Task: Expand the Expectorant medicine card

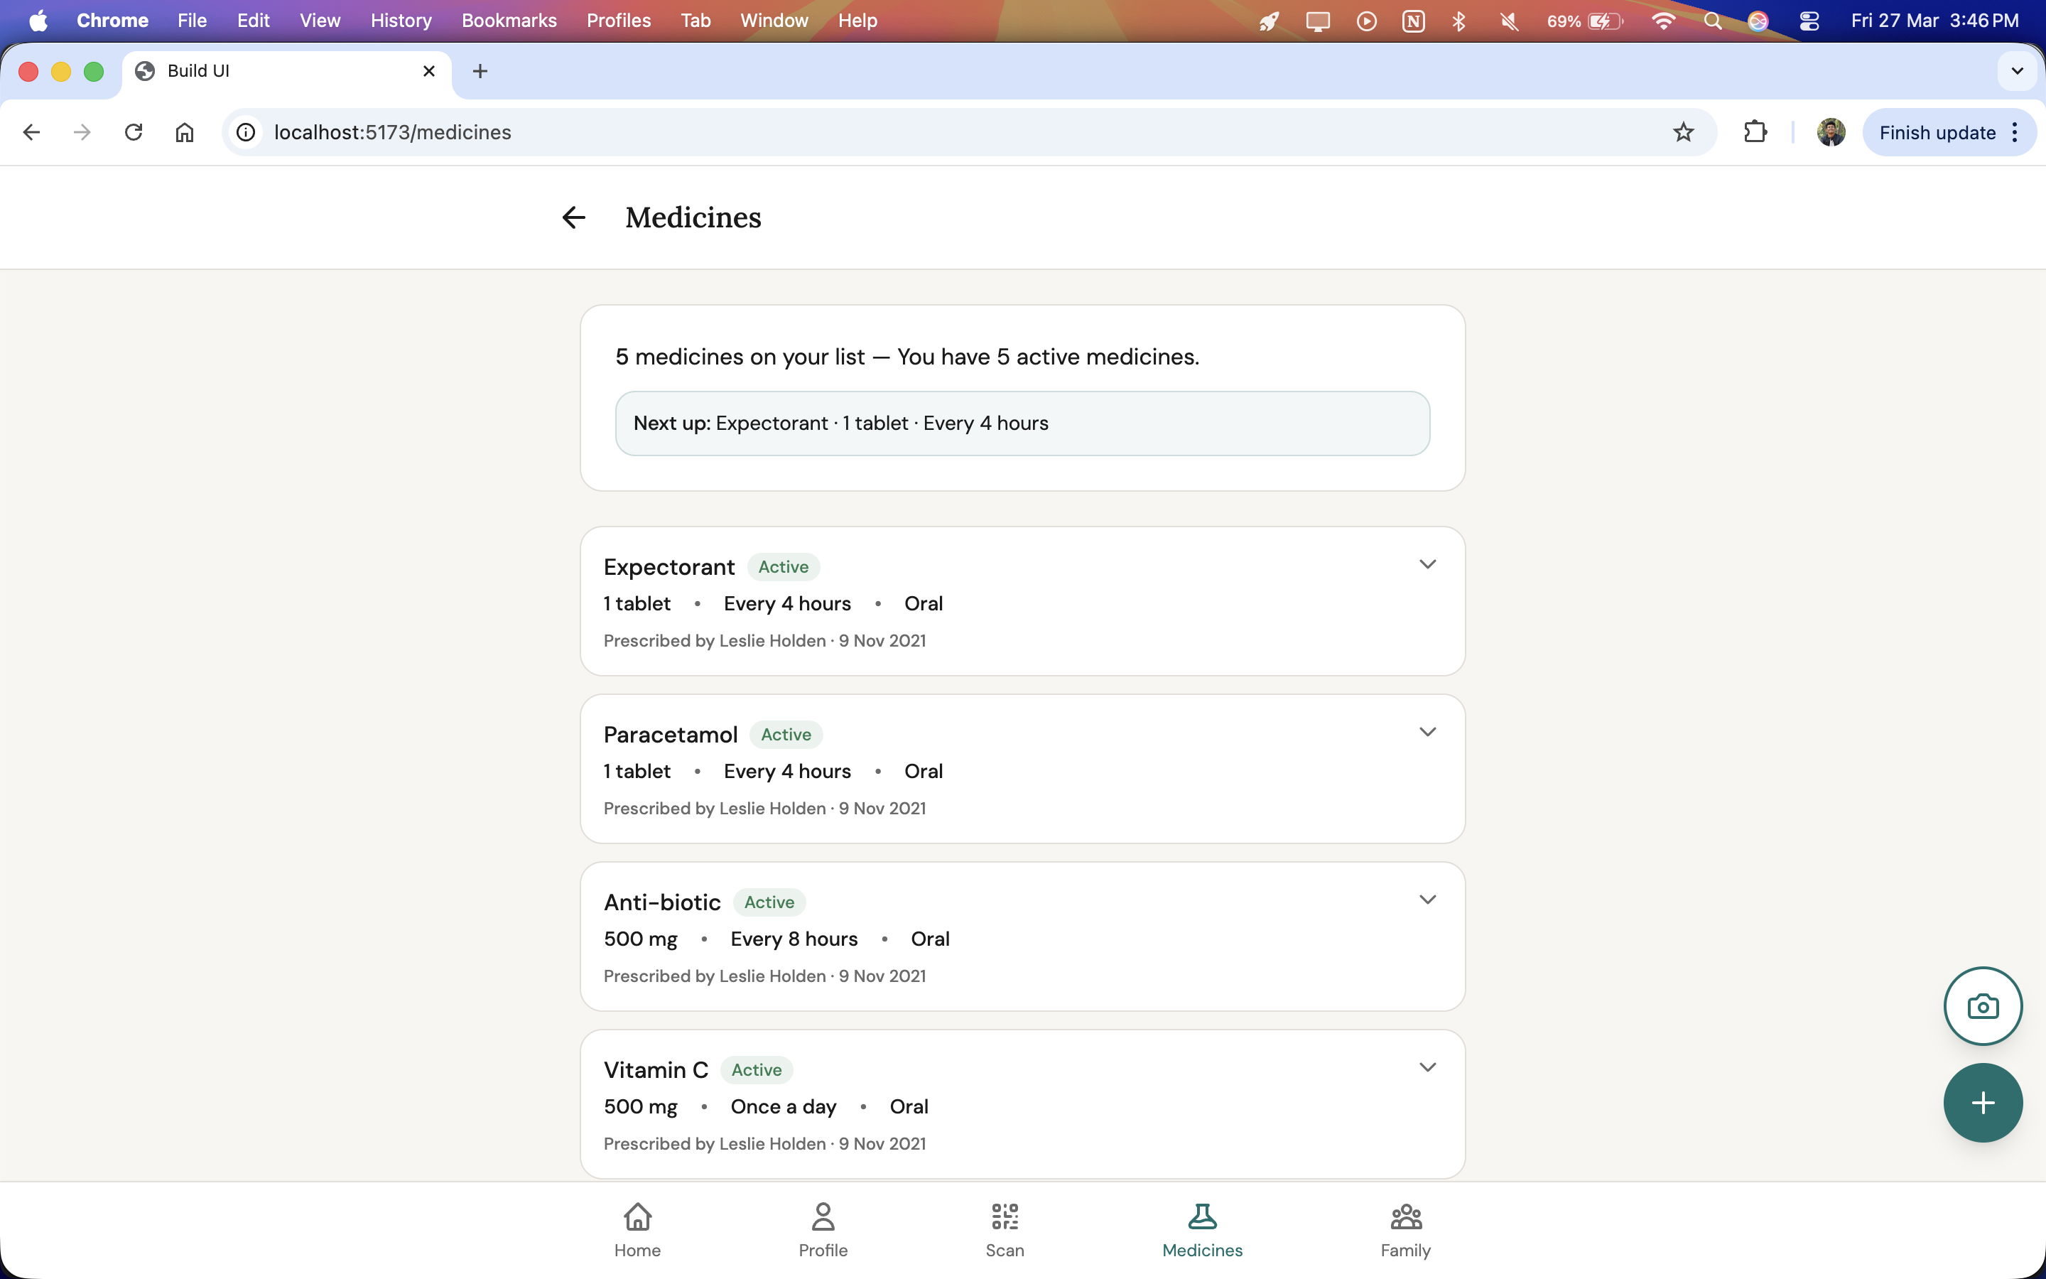Action: (1427, 564)
